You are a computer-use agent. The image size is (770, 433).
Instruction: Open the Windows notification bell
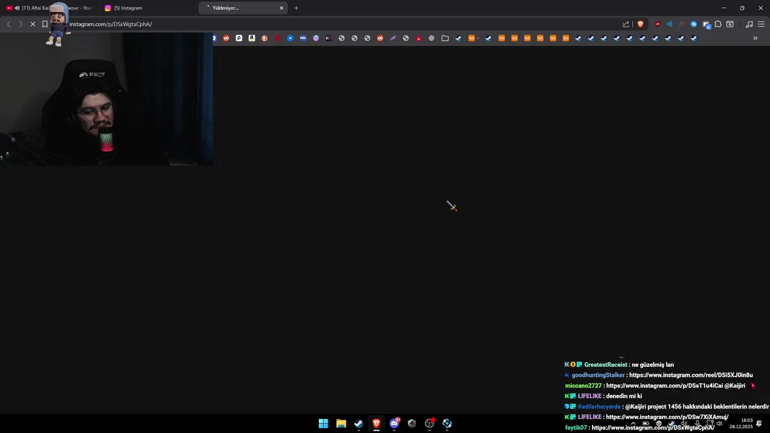759,423
